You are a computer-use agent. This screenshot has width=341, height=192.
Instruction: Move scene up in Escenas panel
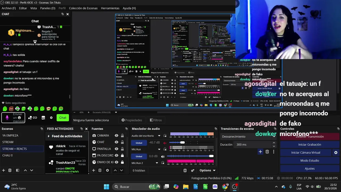pyautogui.click(x=25, y=170)
